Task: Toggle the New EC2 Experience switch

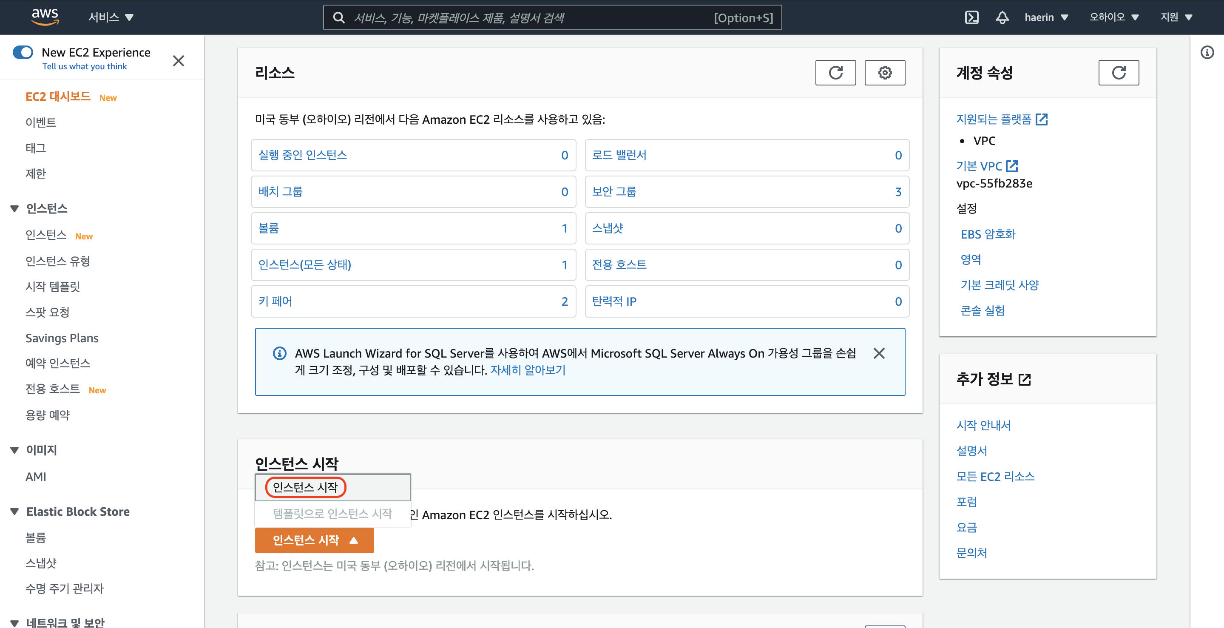Action: click(x=23, y=52)
